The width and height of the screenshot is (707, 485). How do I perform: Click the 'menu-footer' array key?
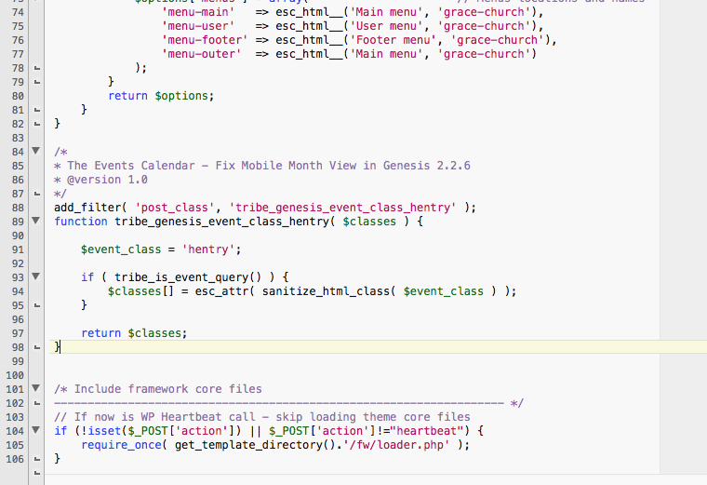pyautogui.click(x=201, y=40)
